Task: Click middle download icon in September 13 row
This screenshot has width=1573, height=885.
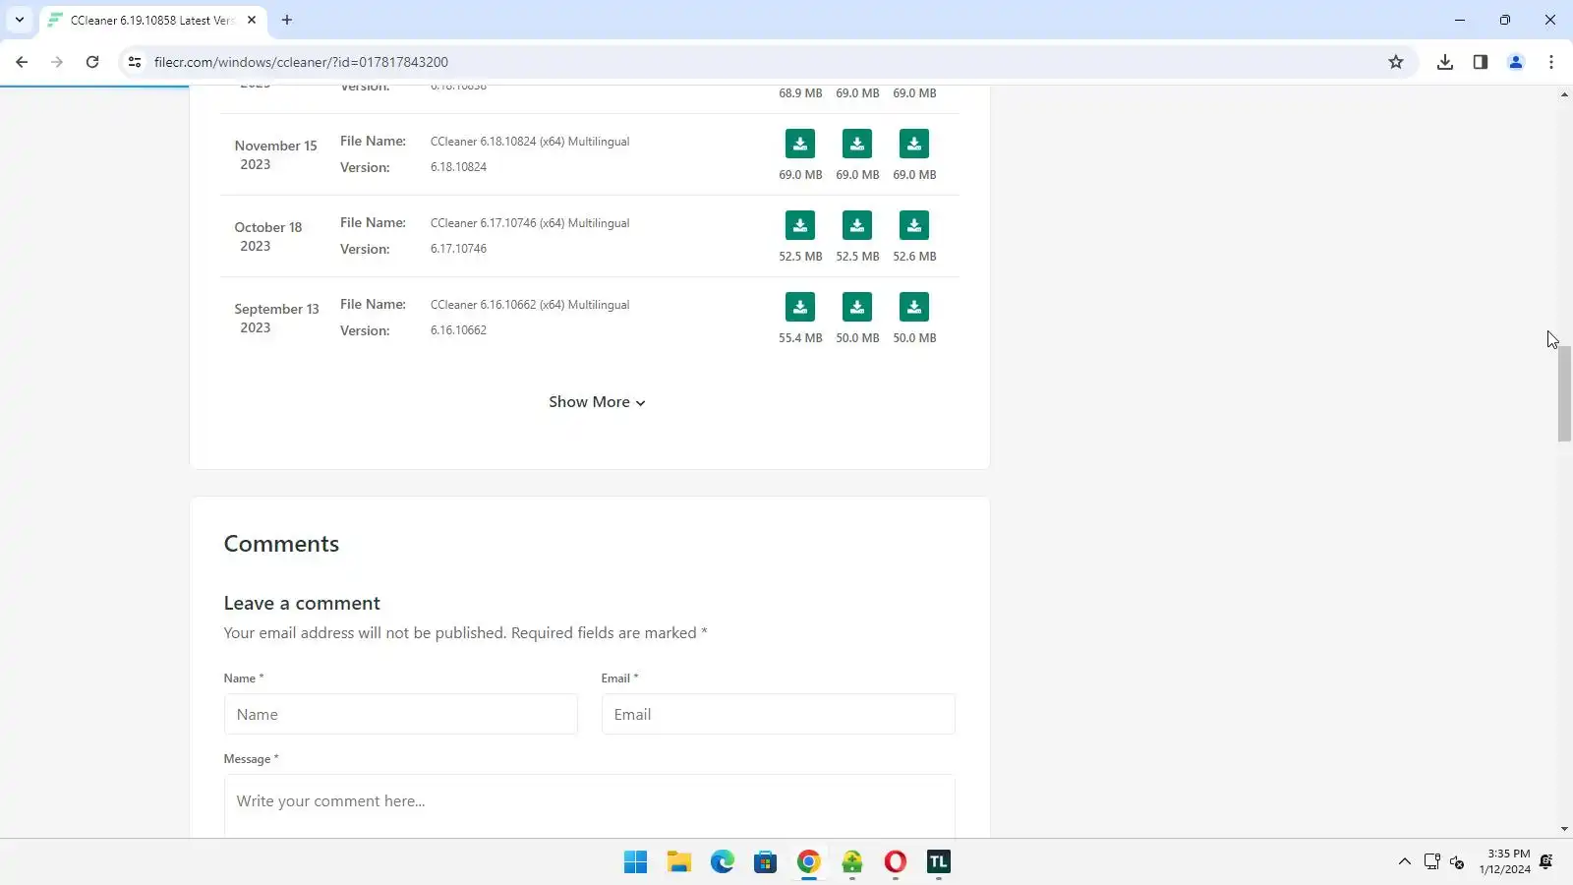Action: 857,307
